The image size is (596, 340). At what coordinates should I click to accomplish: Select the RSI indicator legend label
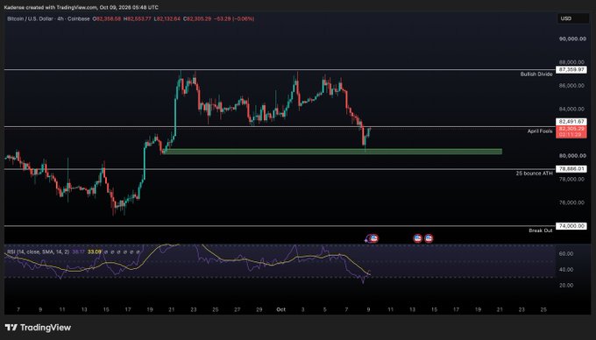point(38,251)
